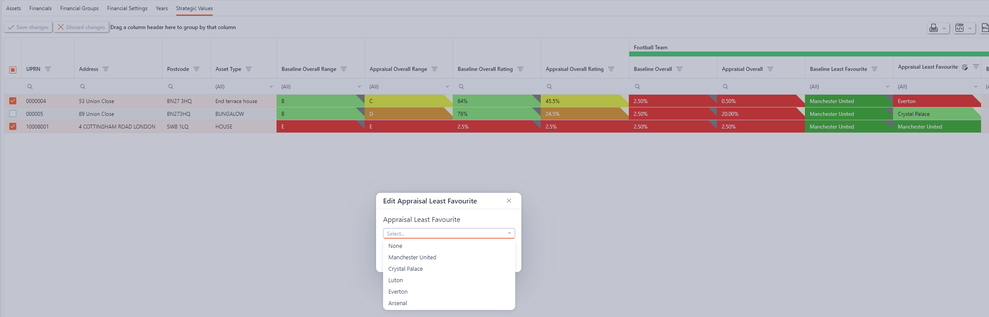
Task: Choose Manchester United from the dropdown list
Action: click(449, 257)
